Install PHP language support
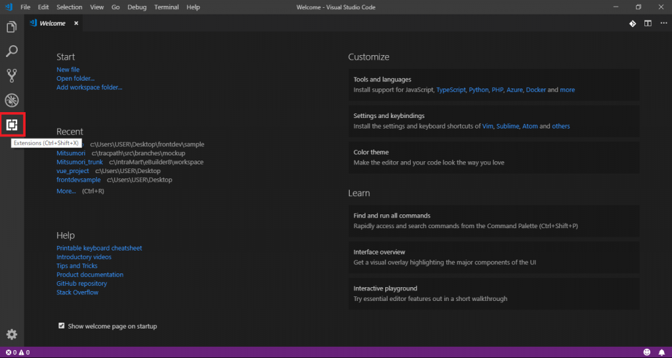 [497, 90]
